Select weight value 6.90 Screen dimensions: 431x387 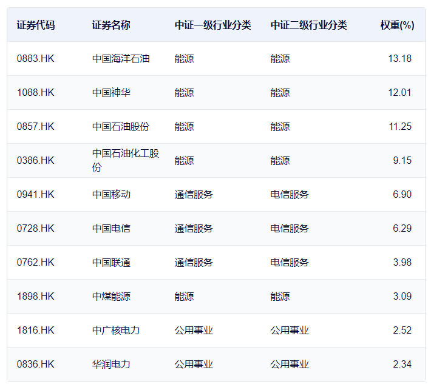point(402,195)
